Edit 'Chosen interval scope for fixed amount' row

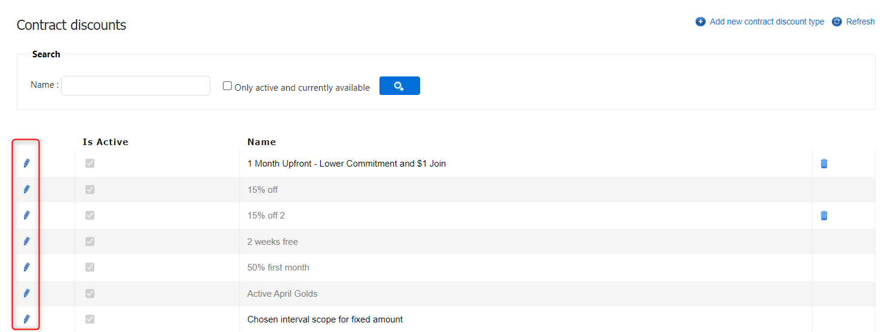pos(26,319)
